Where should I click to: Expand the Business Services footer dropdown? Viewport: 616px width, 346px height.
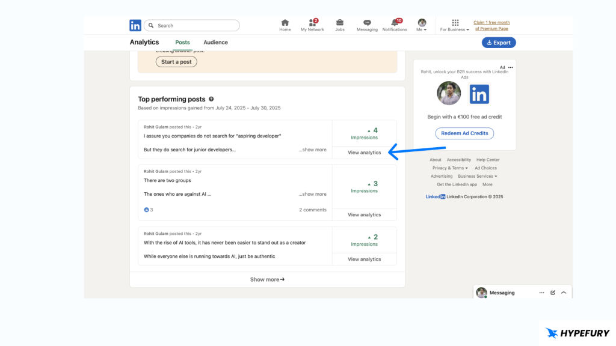[478, 176]
